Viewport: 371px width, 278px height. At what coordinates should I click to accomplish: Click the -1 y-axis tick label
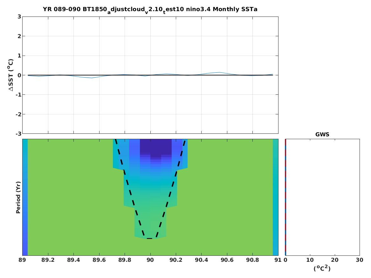coord(18,95)
